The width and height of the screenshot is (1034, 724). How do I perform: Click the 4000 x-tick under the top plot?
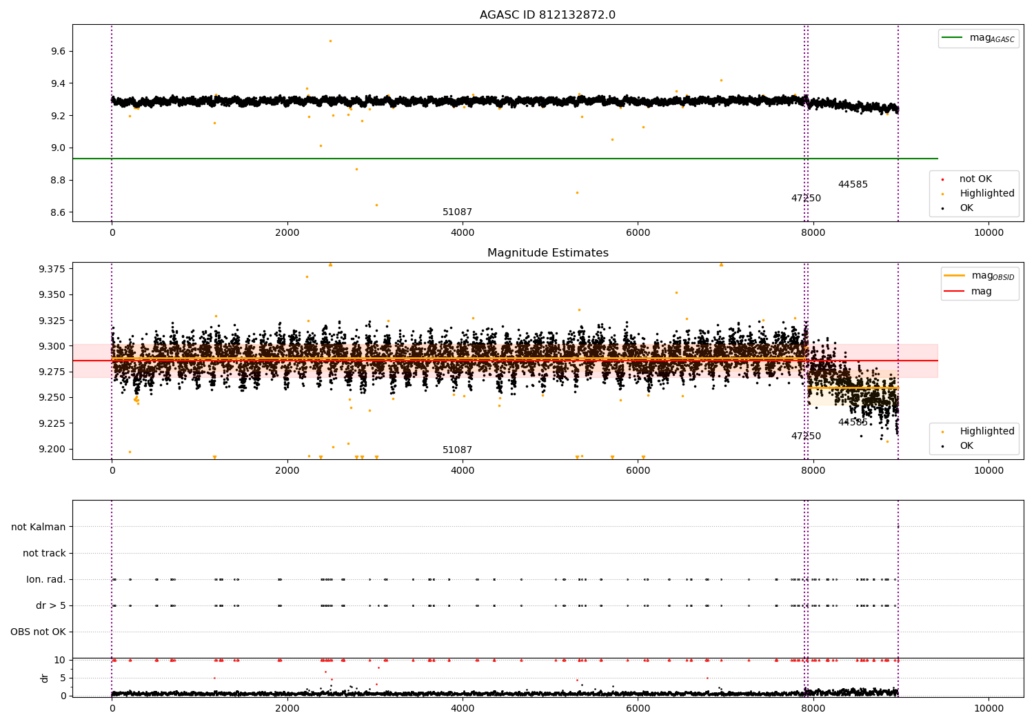click(x=463, y=233)
